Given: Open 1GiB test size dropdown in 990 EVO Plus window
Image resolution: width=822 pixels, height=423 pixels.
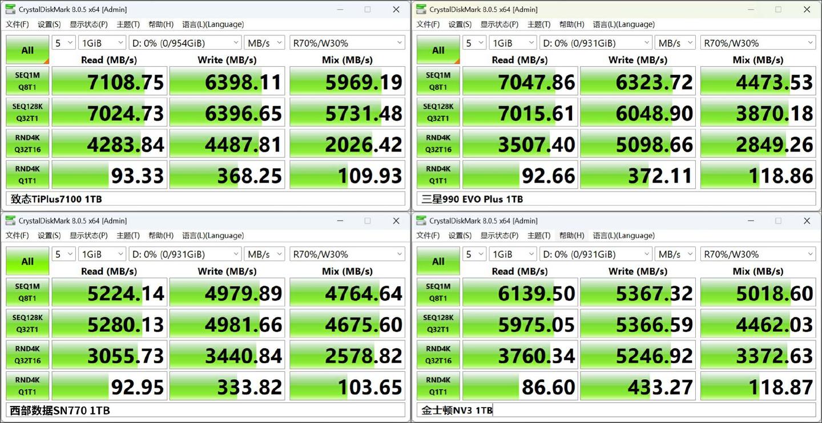Looking at the screenshot, I should coord(513,43).
